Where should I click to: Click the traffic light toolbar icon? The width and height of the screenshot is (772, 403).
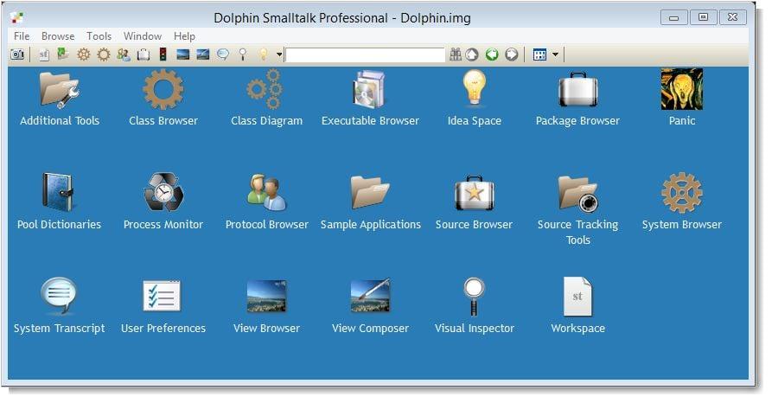pos(163,54)
